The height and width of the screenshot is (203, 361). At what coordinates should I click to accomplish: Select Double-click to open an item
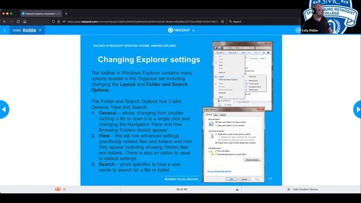(236, 143)
